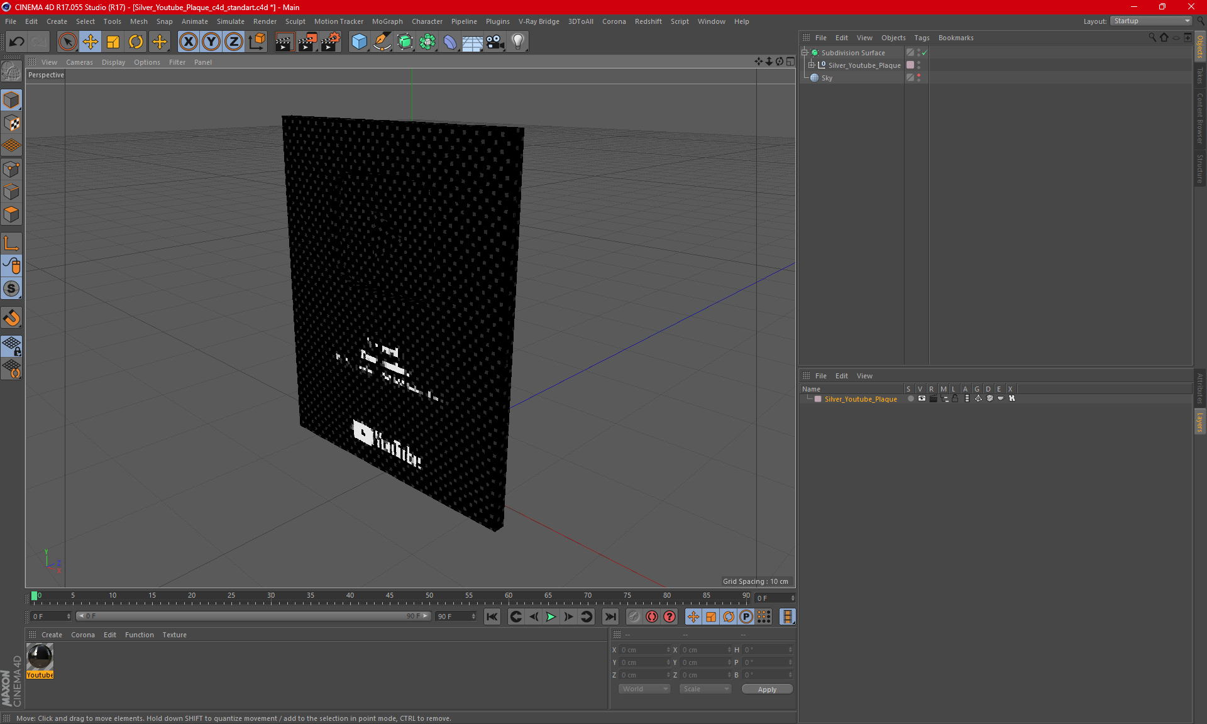Click the Silver_Youtube_Plaque layer color swatch

(818, 399)
